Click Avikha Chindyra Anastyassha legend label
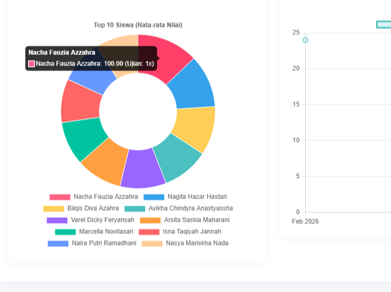391x292 pixels. [x=190, y=209]
